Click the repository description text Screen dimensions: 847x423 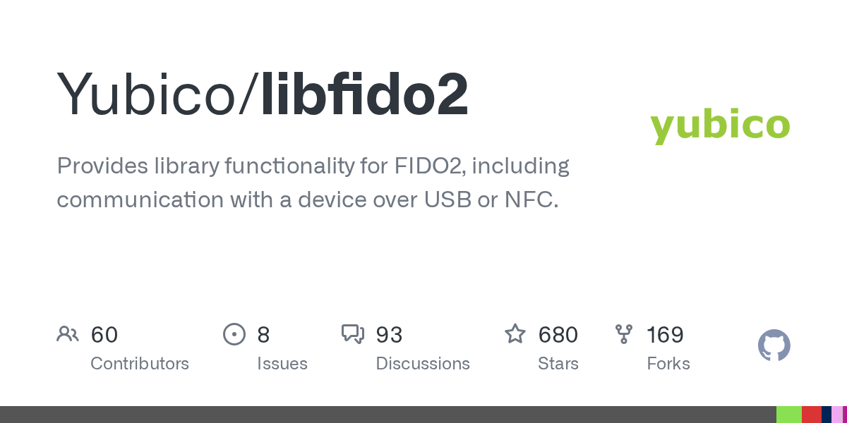point(313,183)
